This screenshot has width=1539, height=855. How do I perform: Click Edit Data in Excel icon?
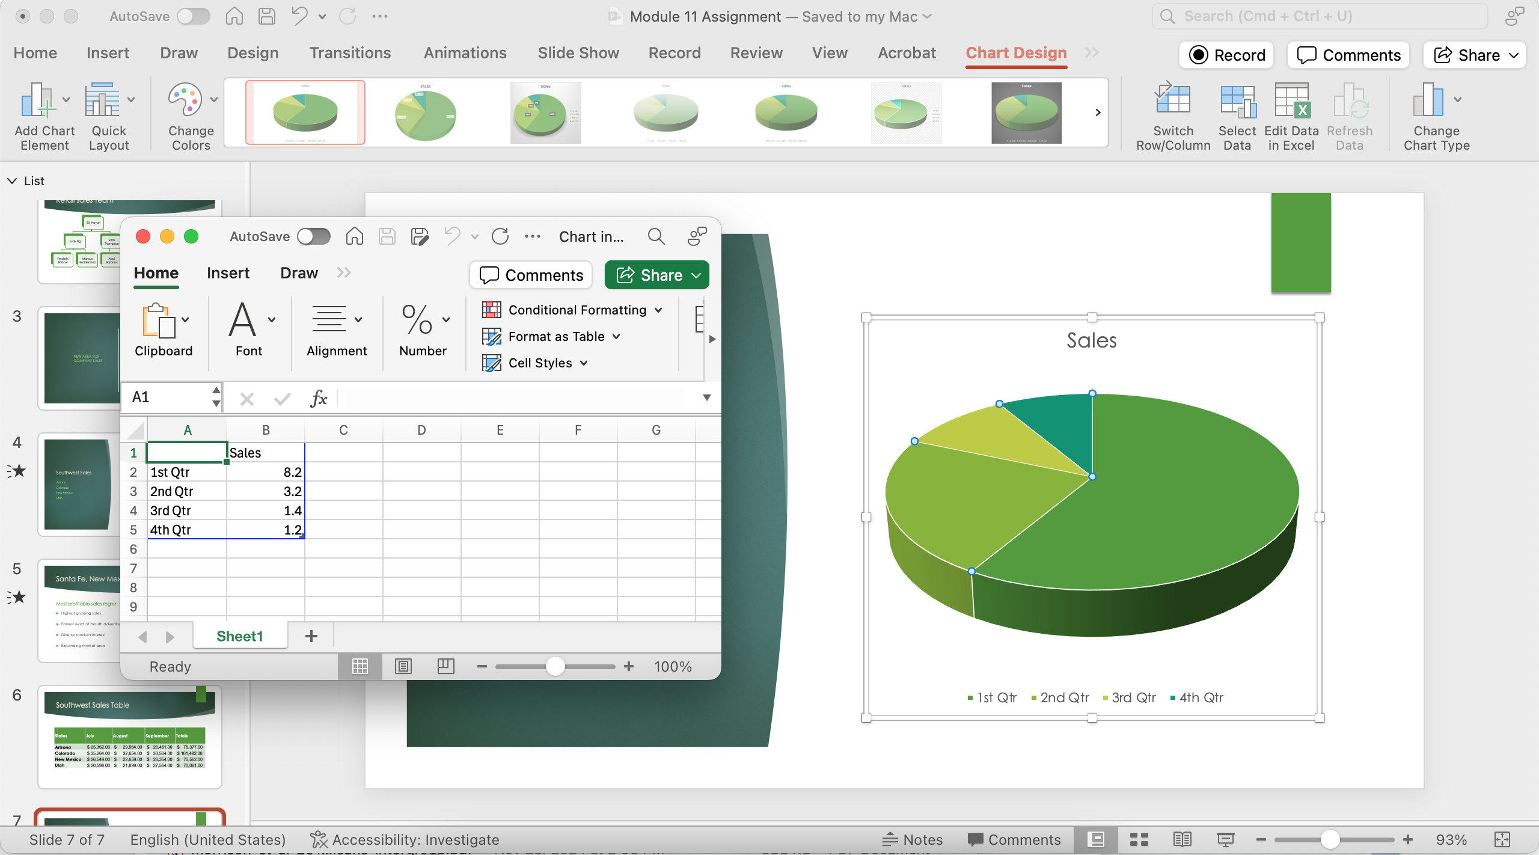[x=1291, y=100]
